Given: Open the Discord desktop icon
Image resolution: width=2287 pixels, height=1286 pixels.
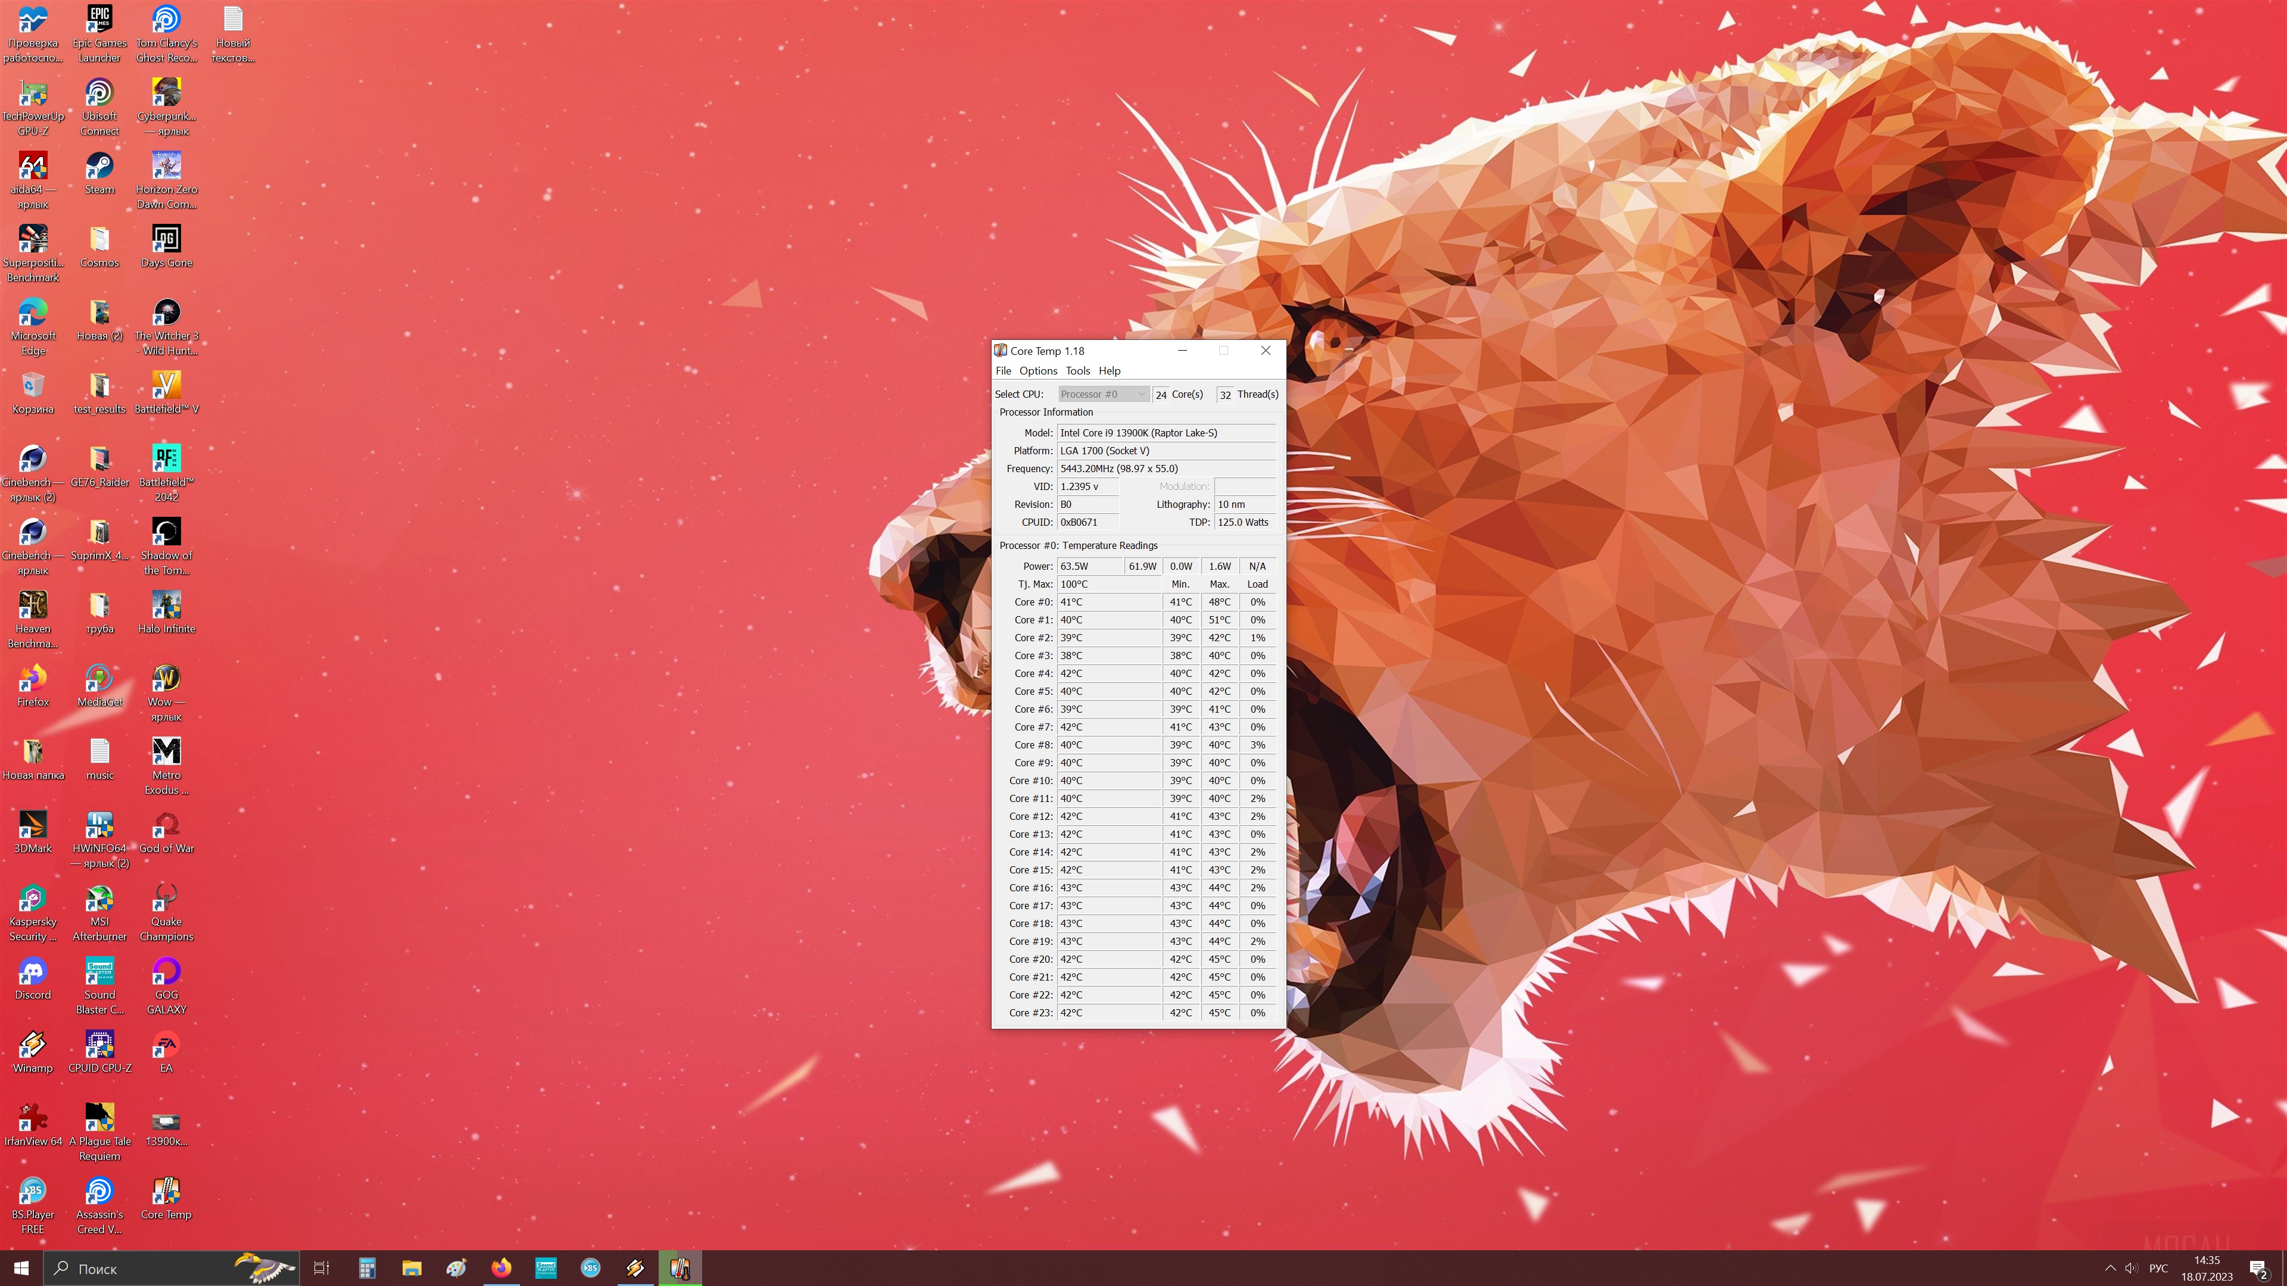Looking at the screenshot, I should [x=33, y=973].
